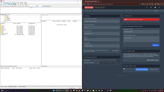Click the black cancel operation icon
The height and width of the screenshot is (92, 164).
pyautogui.click(x=15, y=4)
